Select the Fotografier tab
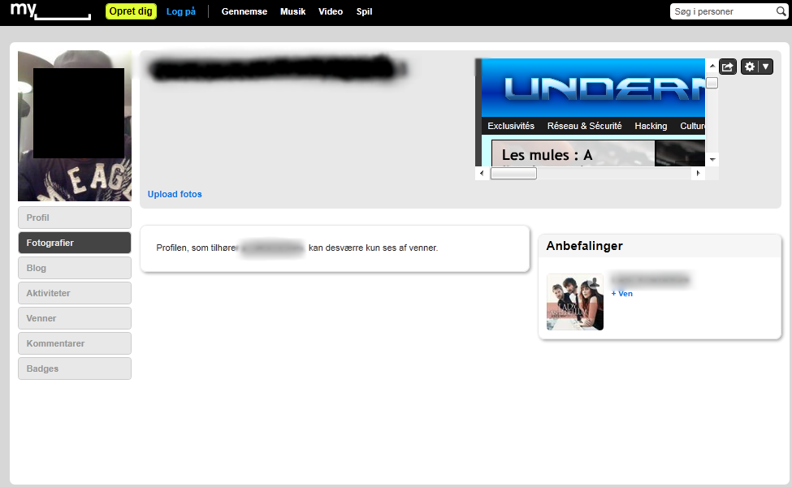This screenshot has height=487, width=792. tap(75, 243)
